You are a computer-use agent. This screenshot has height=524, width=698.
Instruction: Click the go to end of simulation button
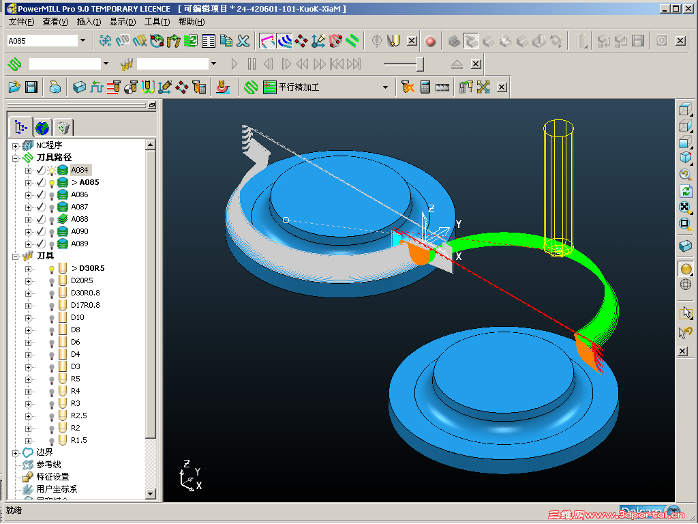tap(354, 64)
